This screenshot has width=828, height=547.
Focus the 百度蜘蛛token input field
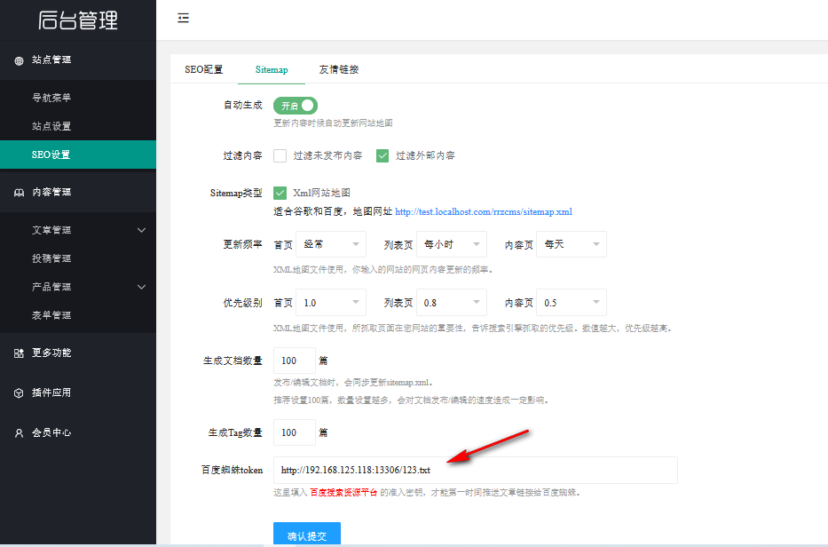point(476,470)
